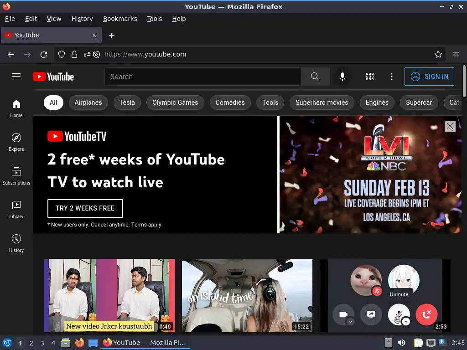
Task: Click the permissions icon in address bar
Action: (87, 54)
